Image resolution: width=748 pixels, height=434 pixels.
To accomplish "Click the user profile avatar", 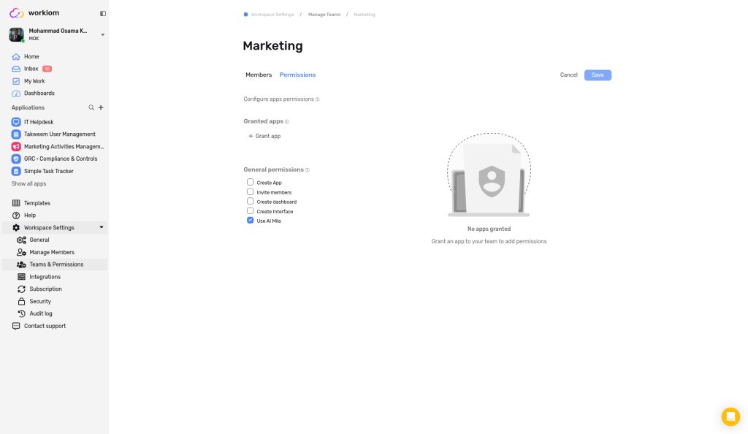I will point(16,34).
